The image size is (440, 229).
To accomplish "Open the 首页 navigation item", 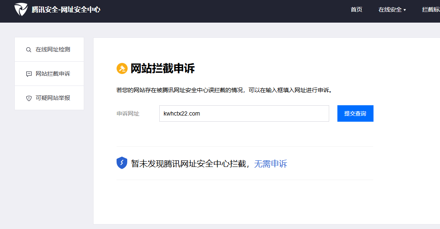I will [x=356, y=9].
